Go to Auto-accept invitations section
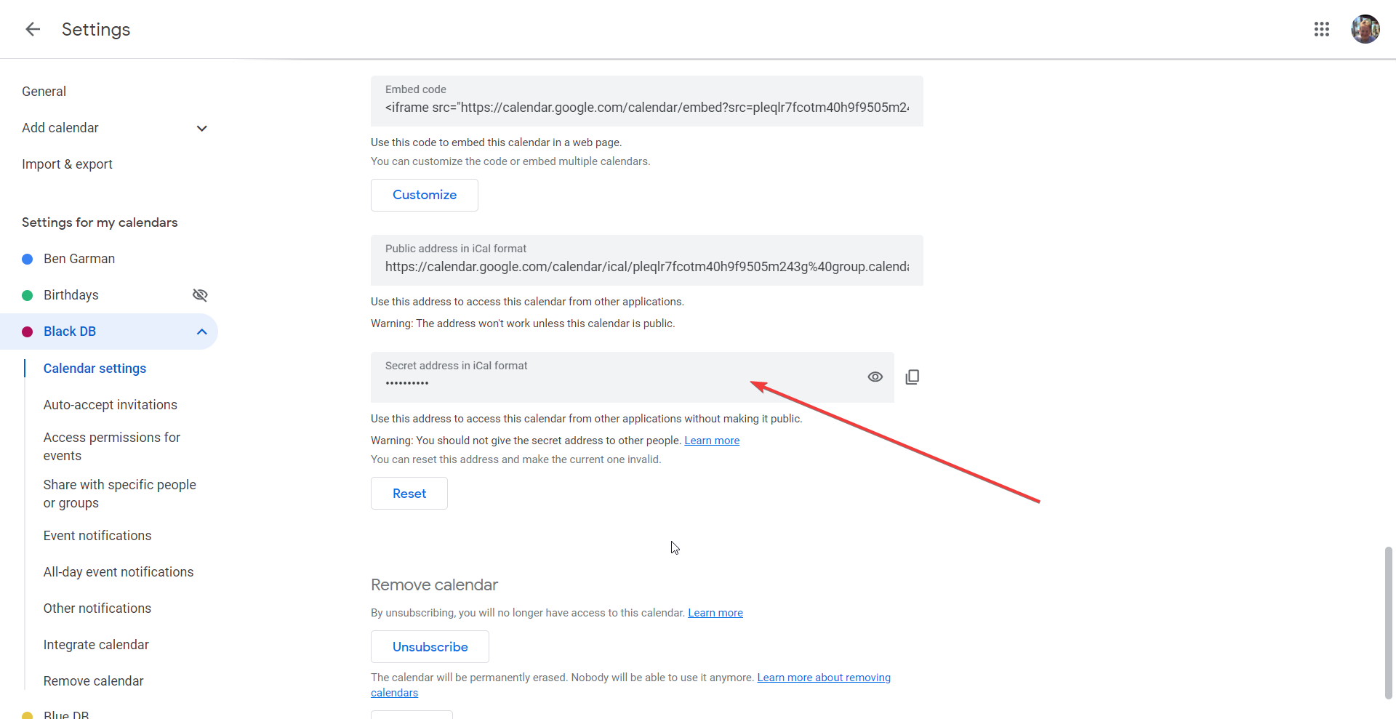1396x719 pixels. [x=110, y=405]
